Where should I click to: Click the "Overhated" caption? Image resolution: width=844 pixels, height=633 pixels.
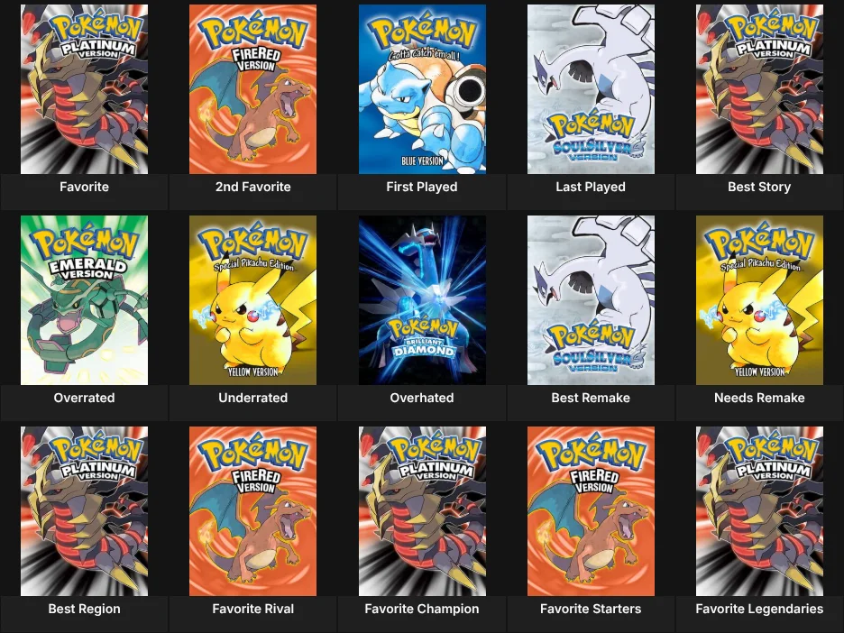(422, 398)
